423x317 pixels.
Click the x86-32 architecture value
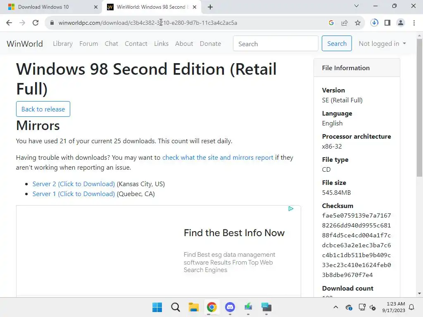tap(332, 147)
